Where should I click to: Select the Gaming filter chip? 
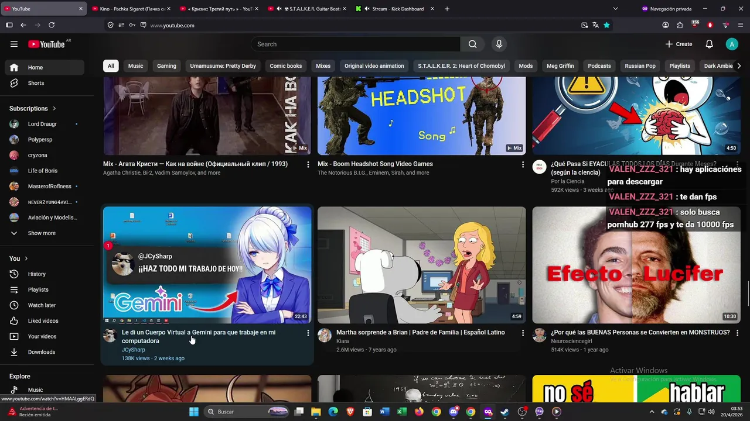[166, 66]
